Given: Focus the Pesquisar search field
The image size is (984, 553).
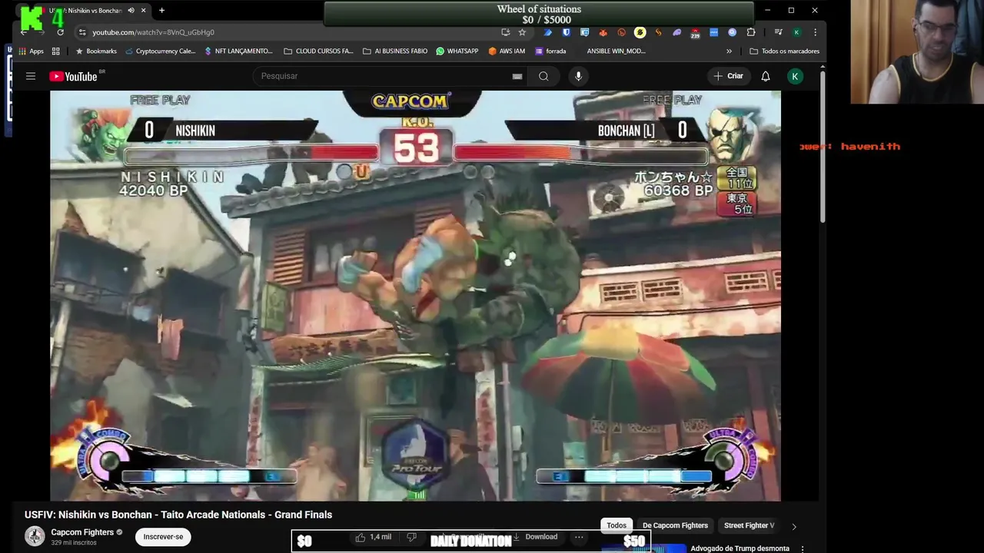Looking at the screenshot, I should coord(384,76).
